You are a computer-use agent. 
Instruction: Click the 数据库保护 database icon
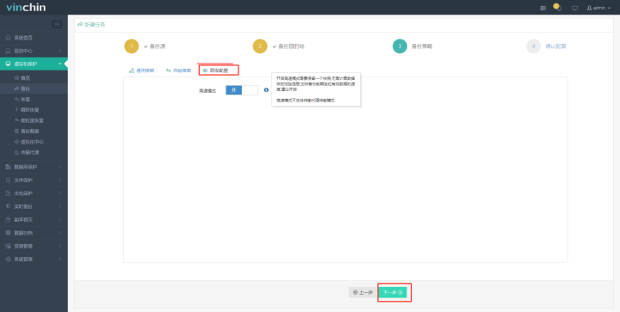coord(9,167)
